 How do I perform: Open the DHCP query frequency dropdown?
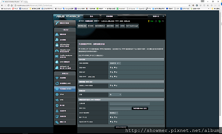click(114, 113)
